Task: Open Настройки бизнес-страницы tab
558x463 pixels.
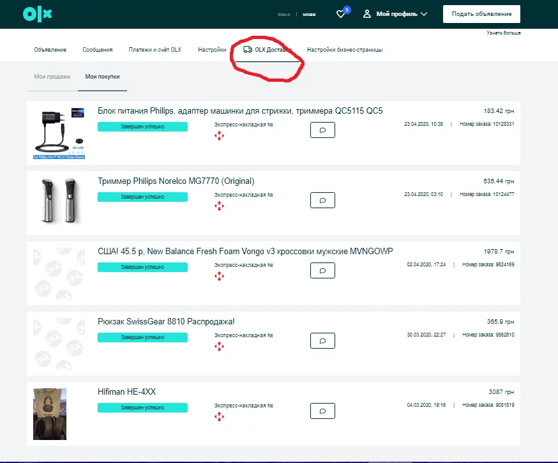Action: pos(345,50)
